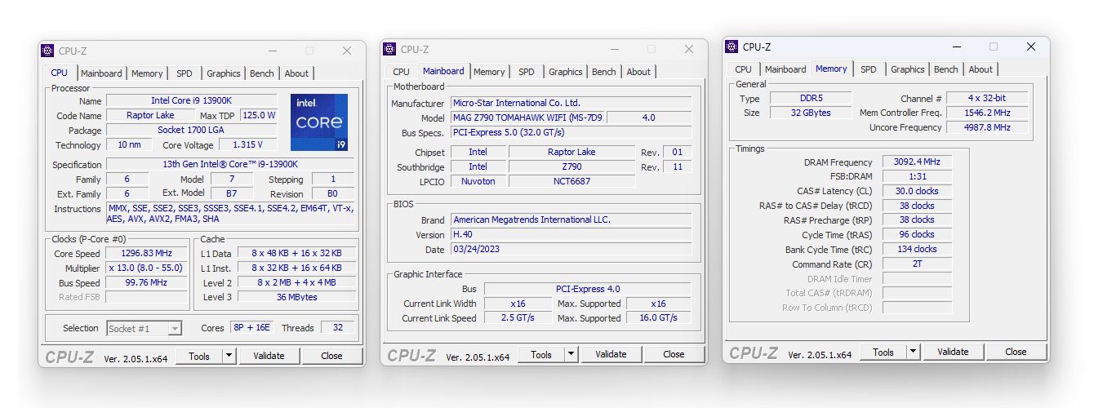Screen dimensions: 1094x408
Task: Open the Bench tab in the Mainboard window
Action: pos(604,72)
